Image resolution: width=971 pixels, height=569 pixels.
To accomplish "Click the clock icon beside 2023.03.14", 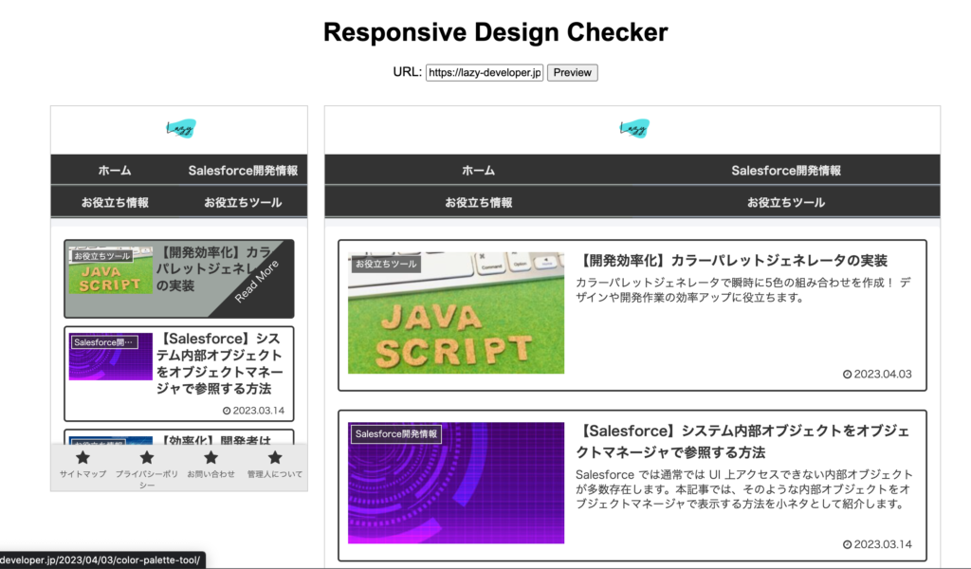I will pos(848,545).
